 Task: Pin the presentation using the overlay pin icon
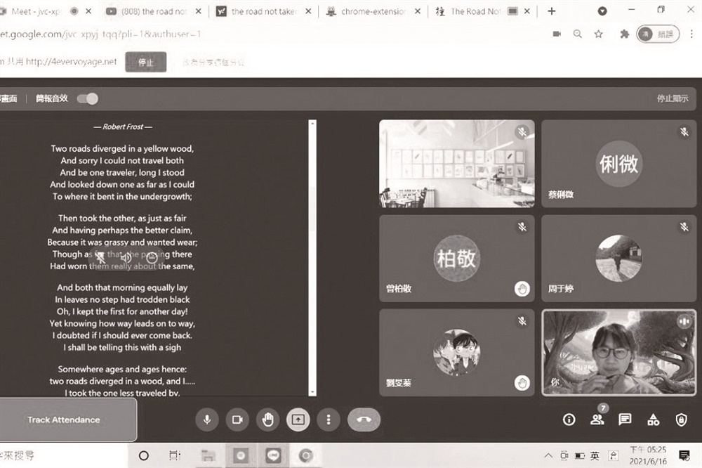100,257
